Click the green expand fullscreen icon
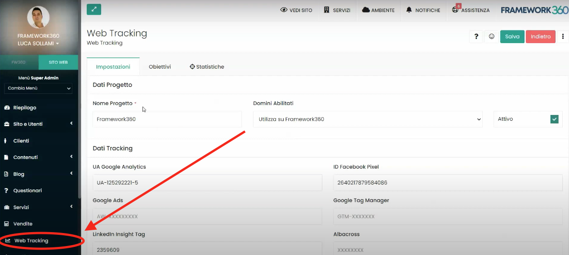569x255 pixels. (x=94, y=9)
